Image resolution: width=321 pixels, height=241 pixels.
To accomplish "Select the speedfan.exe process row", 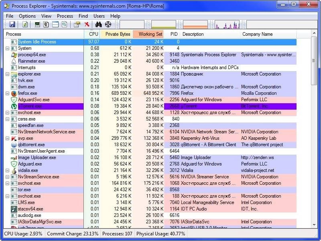I will click(x=150, y=125).
